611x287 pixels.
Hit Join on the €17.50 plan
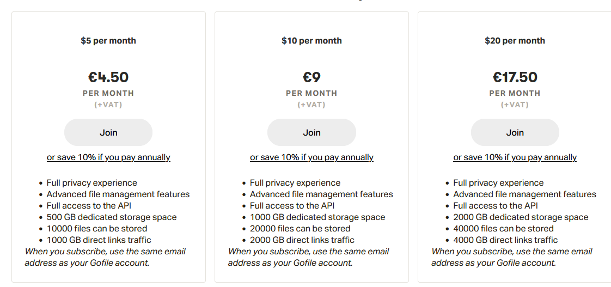515,132
